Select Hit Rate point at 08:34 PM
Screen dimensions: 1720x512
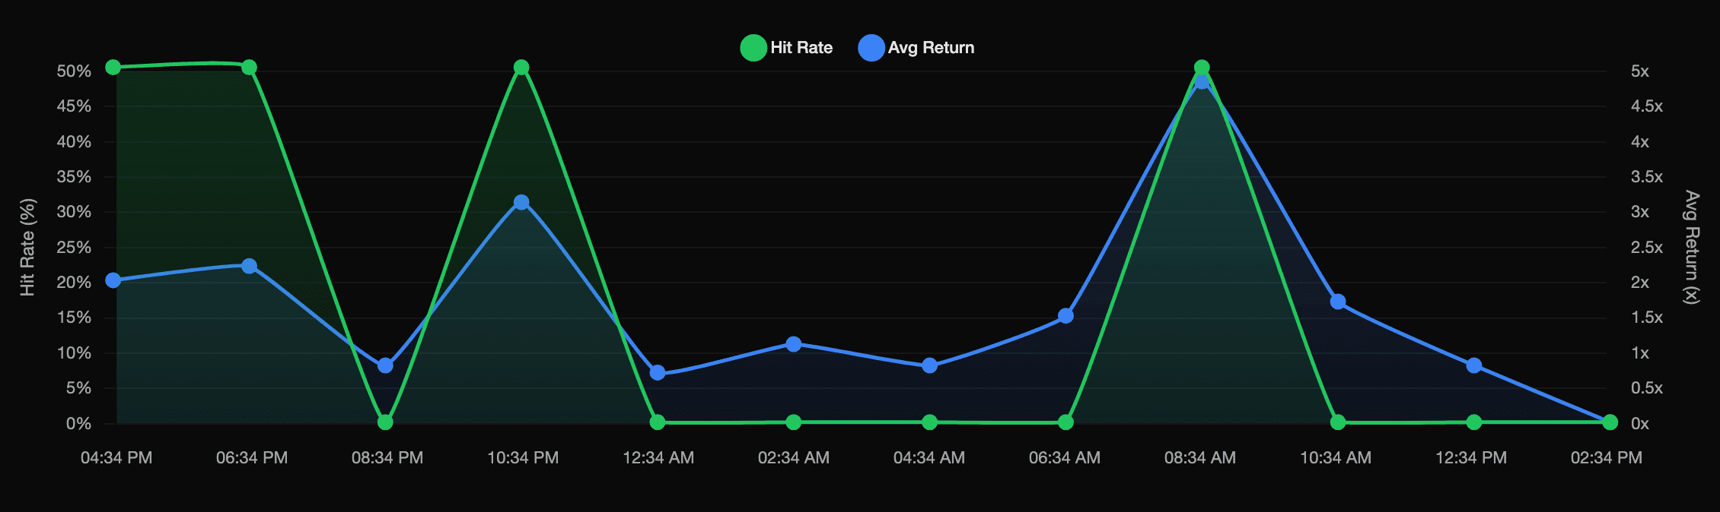[385, 422]
